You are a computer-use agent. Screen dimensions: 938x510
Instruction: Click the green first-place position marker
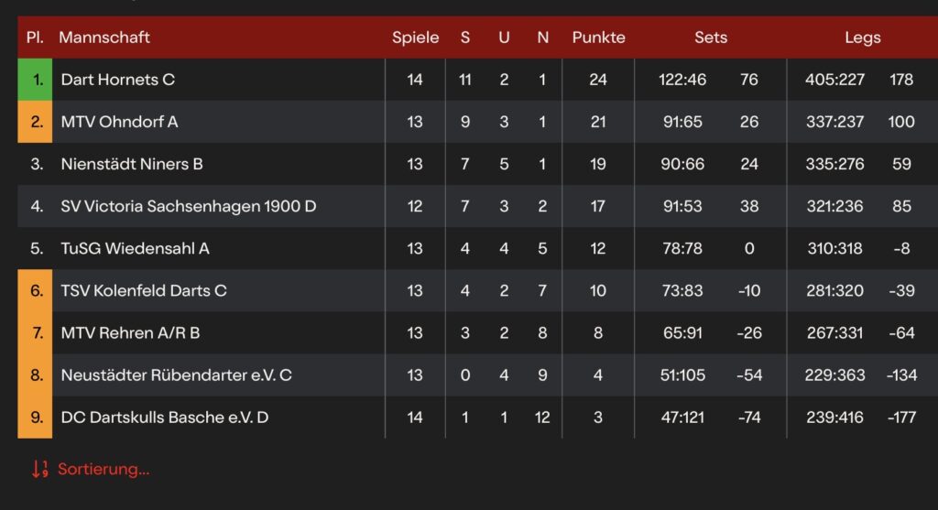coord(36,80)
